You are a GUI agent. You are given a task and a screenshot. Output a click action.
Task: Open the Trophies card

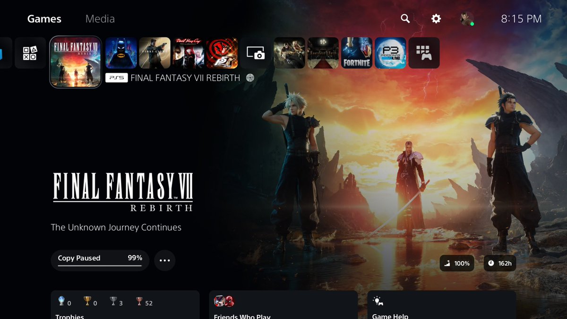[125, 305]
